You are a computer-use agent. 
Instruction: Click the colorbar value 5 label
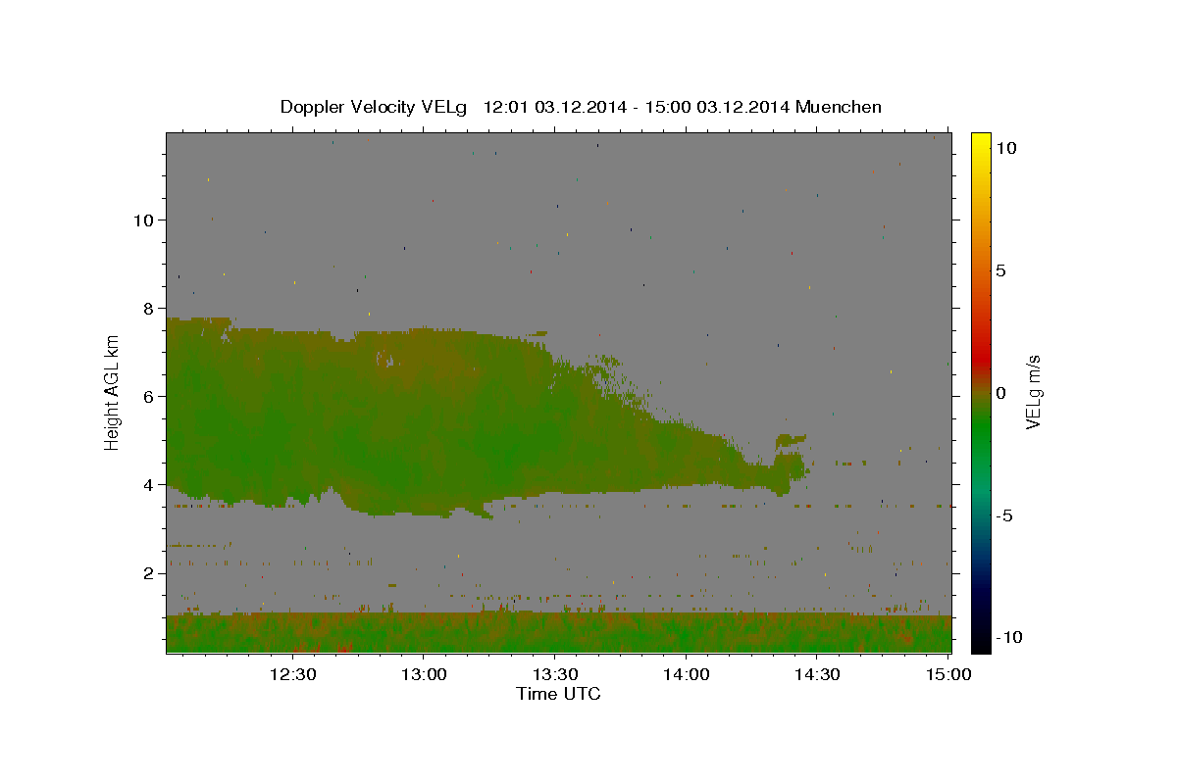point(1000,269)
